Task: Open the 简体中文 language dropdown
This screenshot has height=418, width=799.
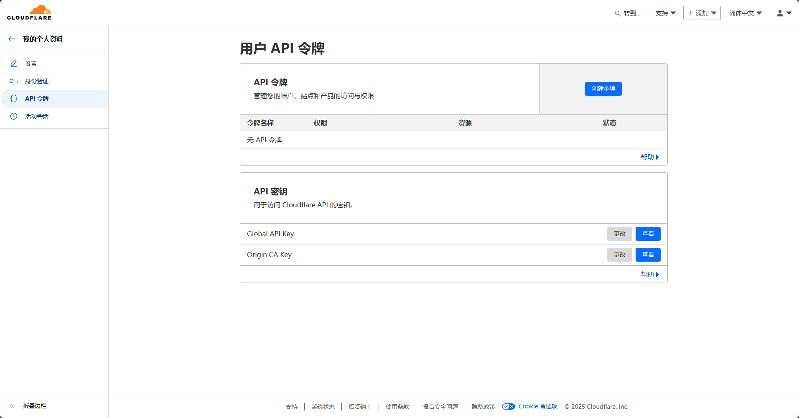Action: tap(746, 13)
